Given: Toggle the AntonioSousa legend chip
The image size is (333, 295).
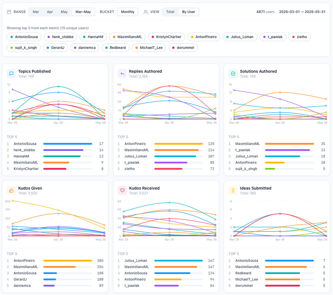Looking at the screenshot, I should [24, 37].
